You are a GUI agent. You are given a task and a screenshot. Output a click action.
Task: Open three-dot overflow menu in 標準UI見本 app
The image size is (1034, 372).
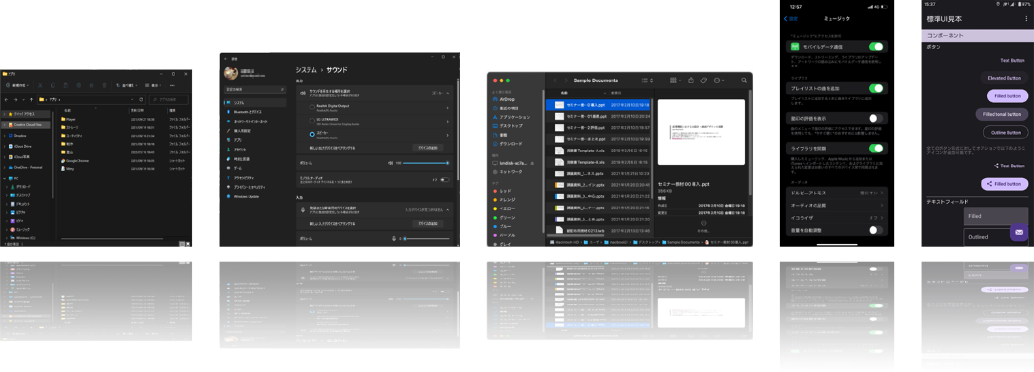point(1027,18)
